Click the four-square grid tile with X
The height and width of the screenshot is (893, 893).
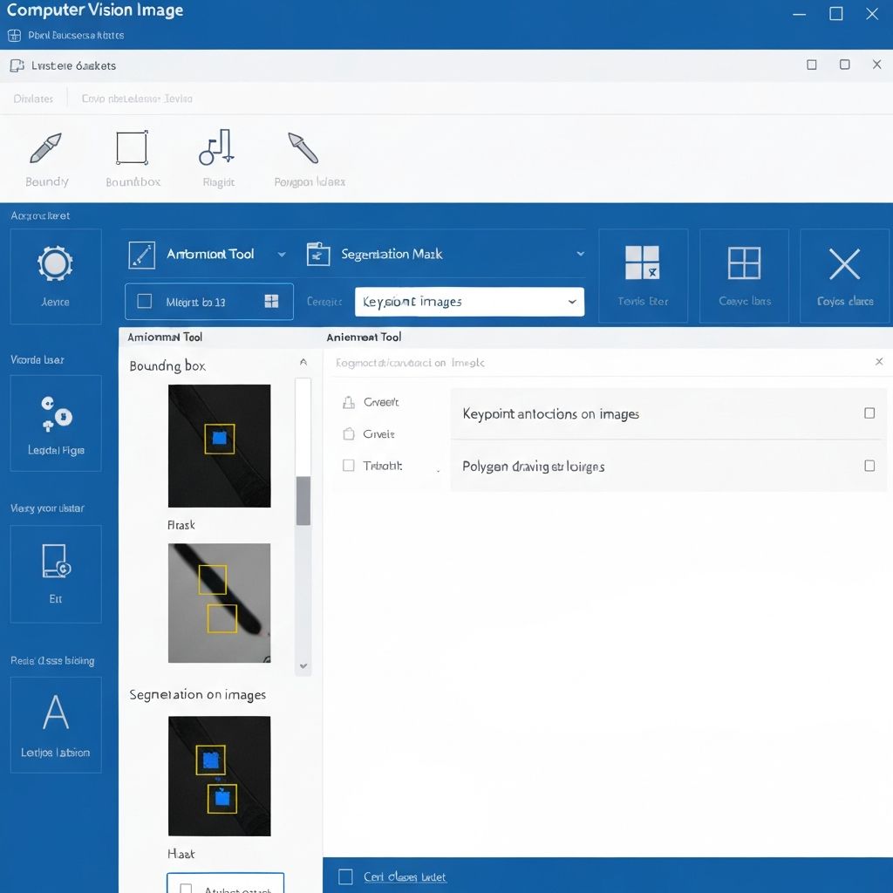(x=643, y=263)
